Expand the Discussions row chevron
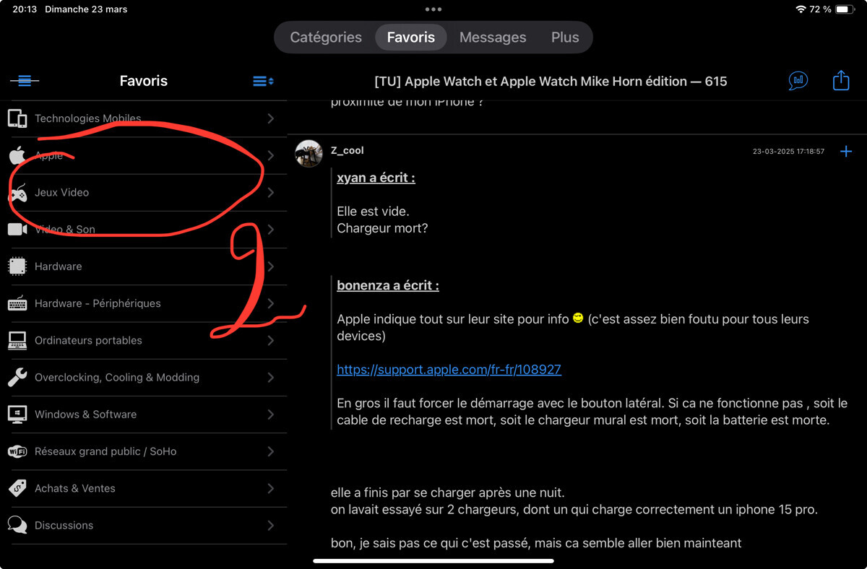The image size is (867, 569). 270,525
